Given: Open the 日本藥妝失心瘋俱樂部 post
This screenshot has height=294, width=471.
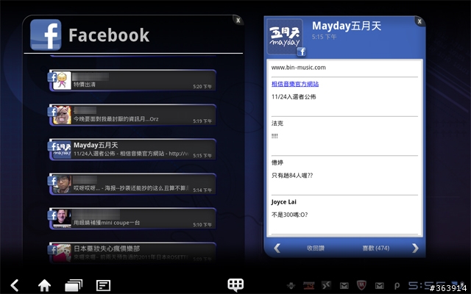Looking at the screenshot, I should (x=132, y=253).
